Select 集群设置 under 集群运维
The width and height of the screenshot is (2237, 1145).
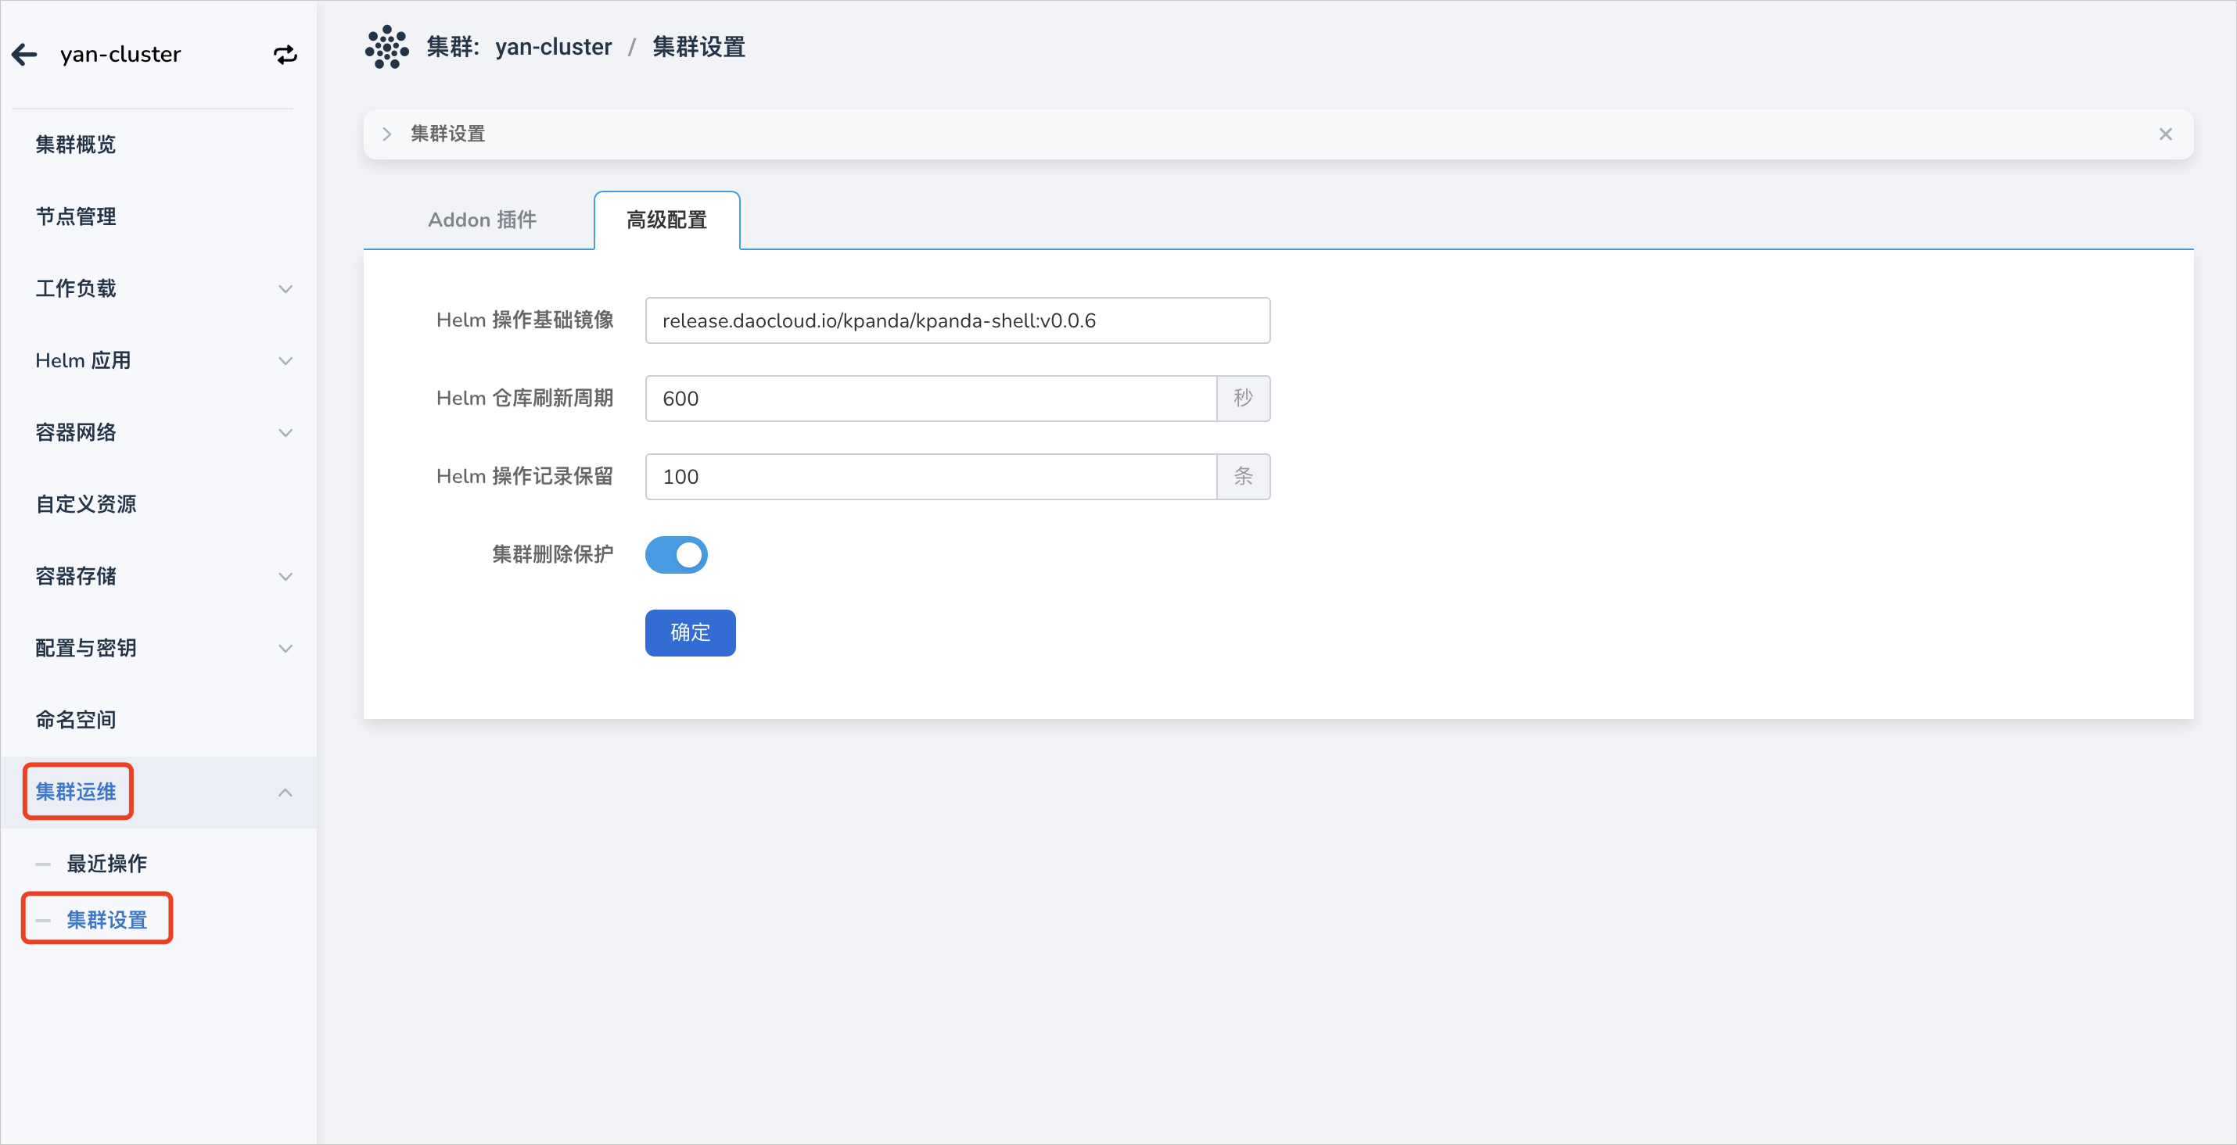click(x=107, y=921)
